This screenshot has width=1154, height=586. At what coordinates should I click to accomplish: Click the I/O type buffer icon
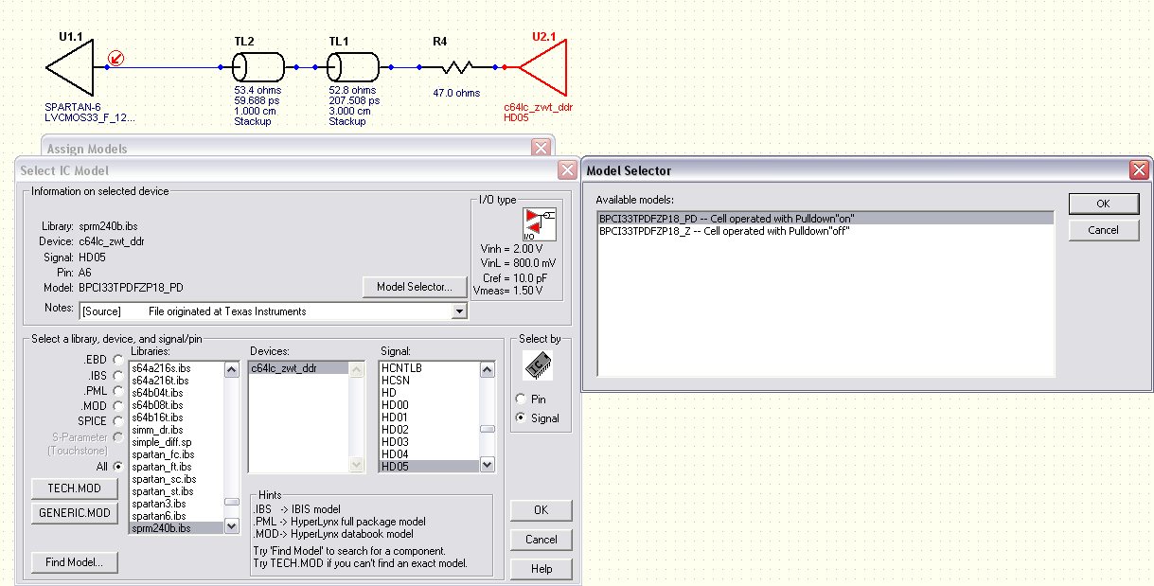pos(540,223)
